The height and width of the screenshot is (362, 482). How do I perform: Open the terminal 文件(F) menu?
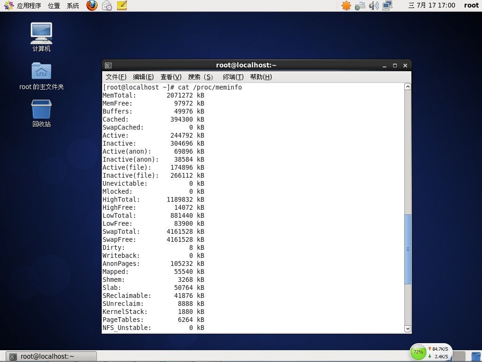point(116,77)
